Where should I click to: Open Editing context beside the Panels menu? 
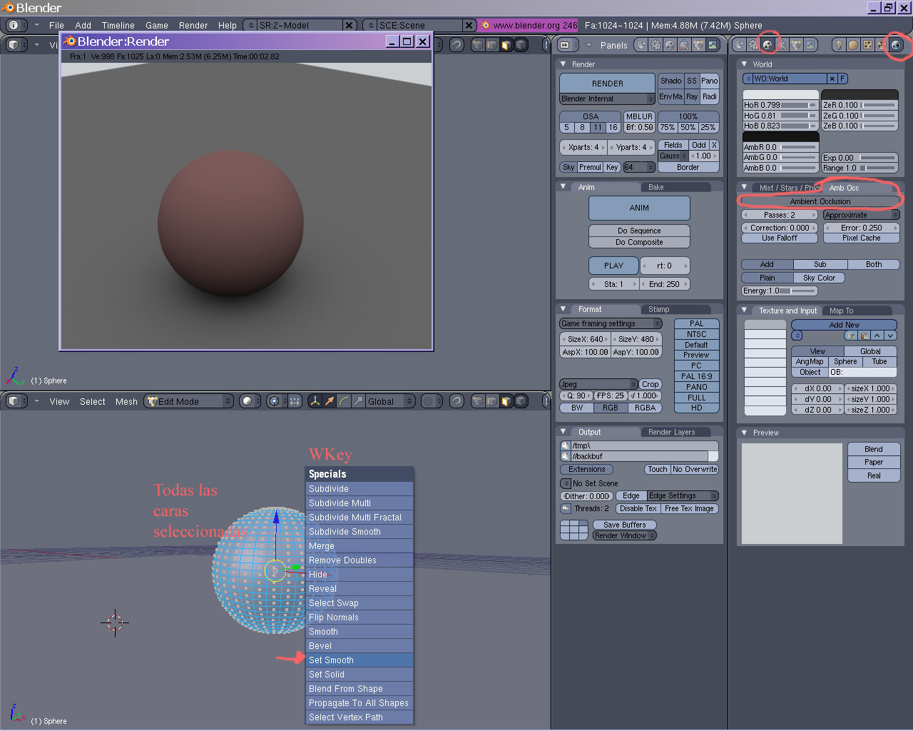[x=698, y=45]
